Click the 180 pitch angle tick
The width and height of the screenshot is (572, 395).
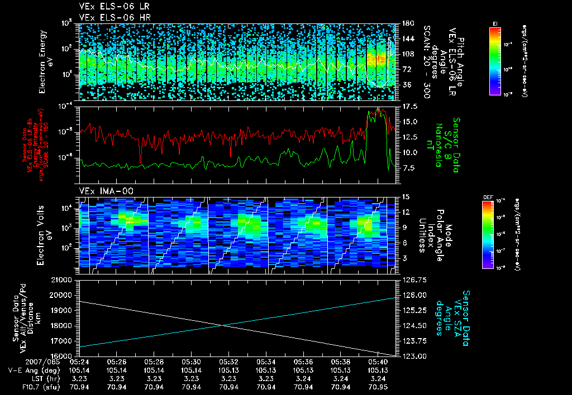pos(408,23)
